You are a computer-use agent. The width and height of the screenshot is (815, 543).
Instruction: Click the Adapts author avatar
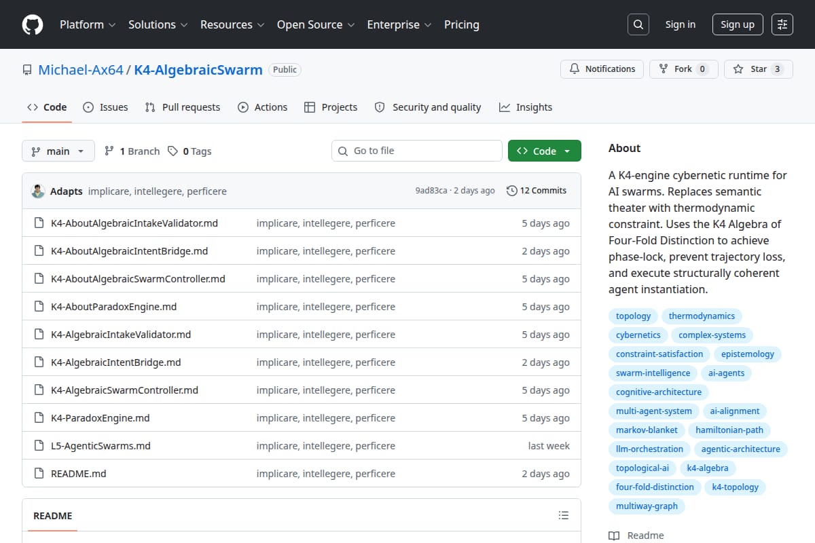point(38,191)
